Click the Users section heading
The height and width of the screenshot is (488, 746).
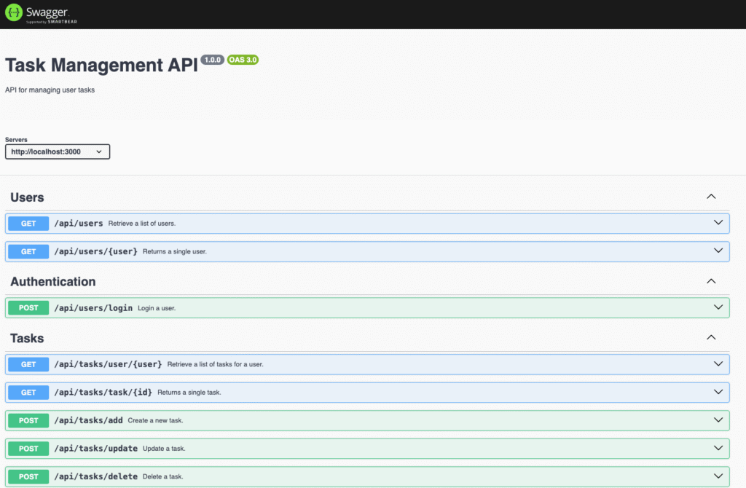27,197
